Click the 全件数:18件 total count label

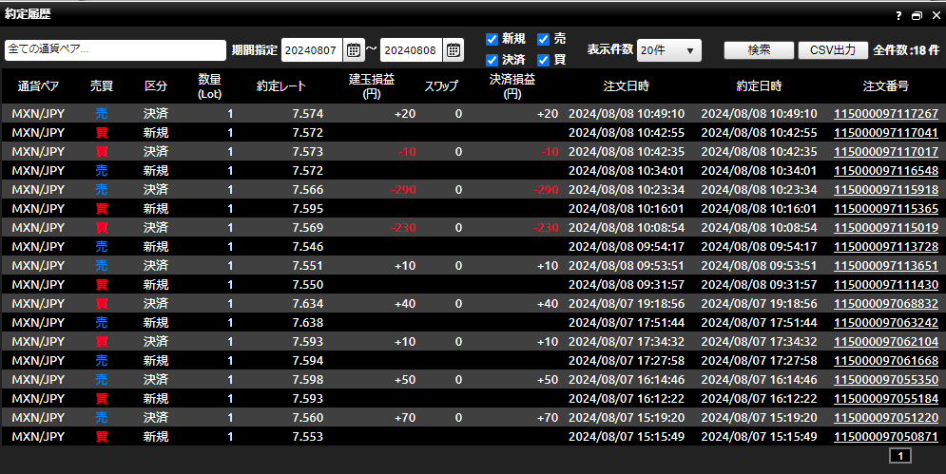pyautogui.click(x=906, y=50)
